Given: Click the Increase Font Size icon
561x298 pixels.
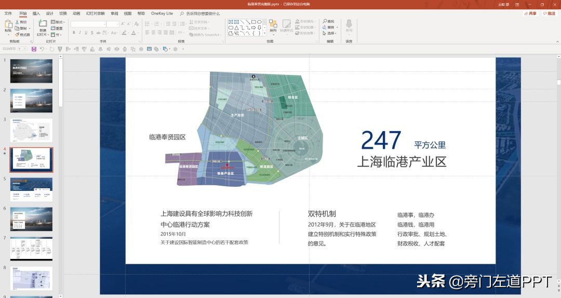Looking at the screenshot, I should (123, 23).
